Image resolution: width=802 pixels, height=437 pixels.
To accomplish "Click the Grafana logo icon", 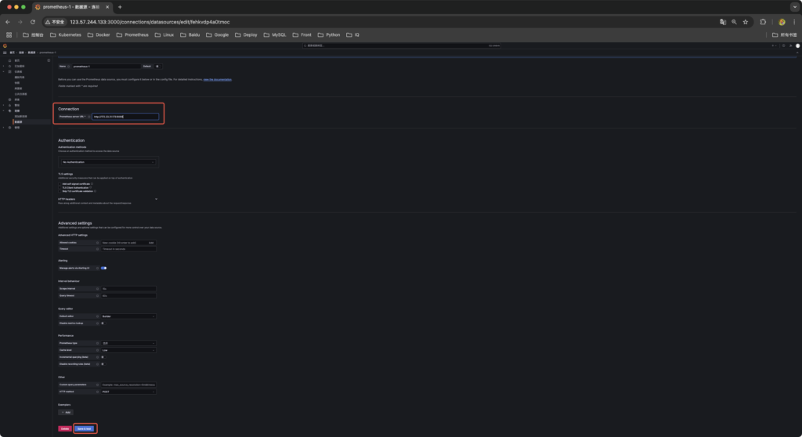I will tap(5, 47).
